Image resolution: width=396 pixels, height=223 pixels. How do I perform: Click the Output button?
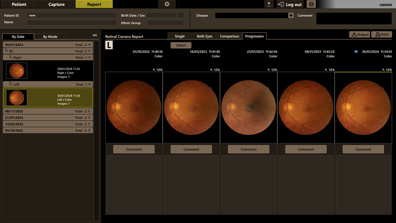coord(360,35)
